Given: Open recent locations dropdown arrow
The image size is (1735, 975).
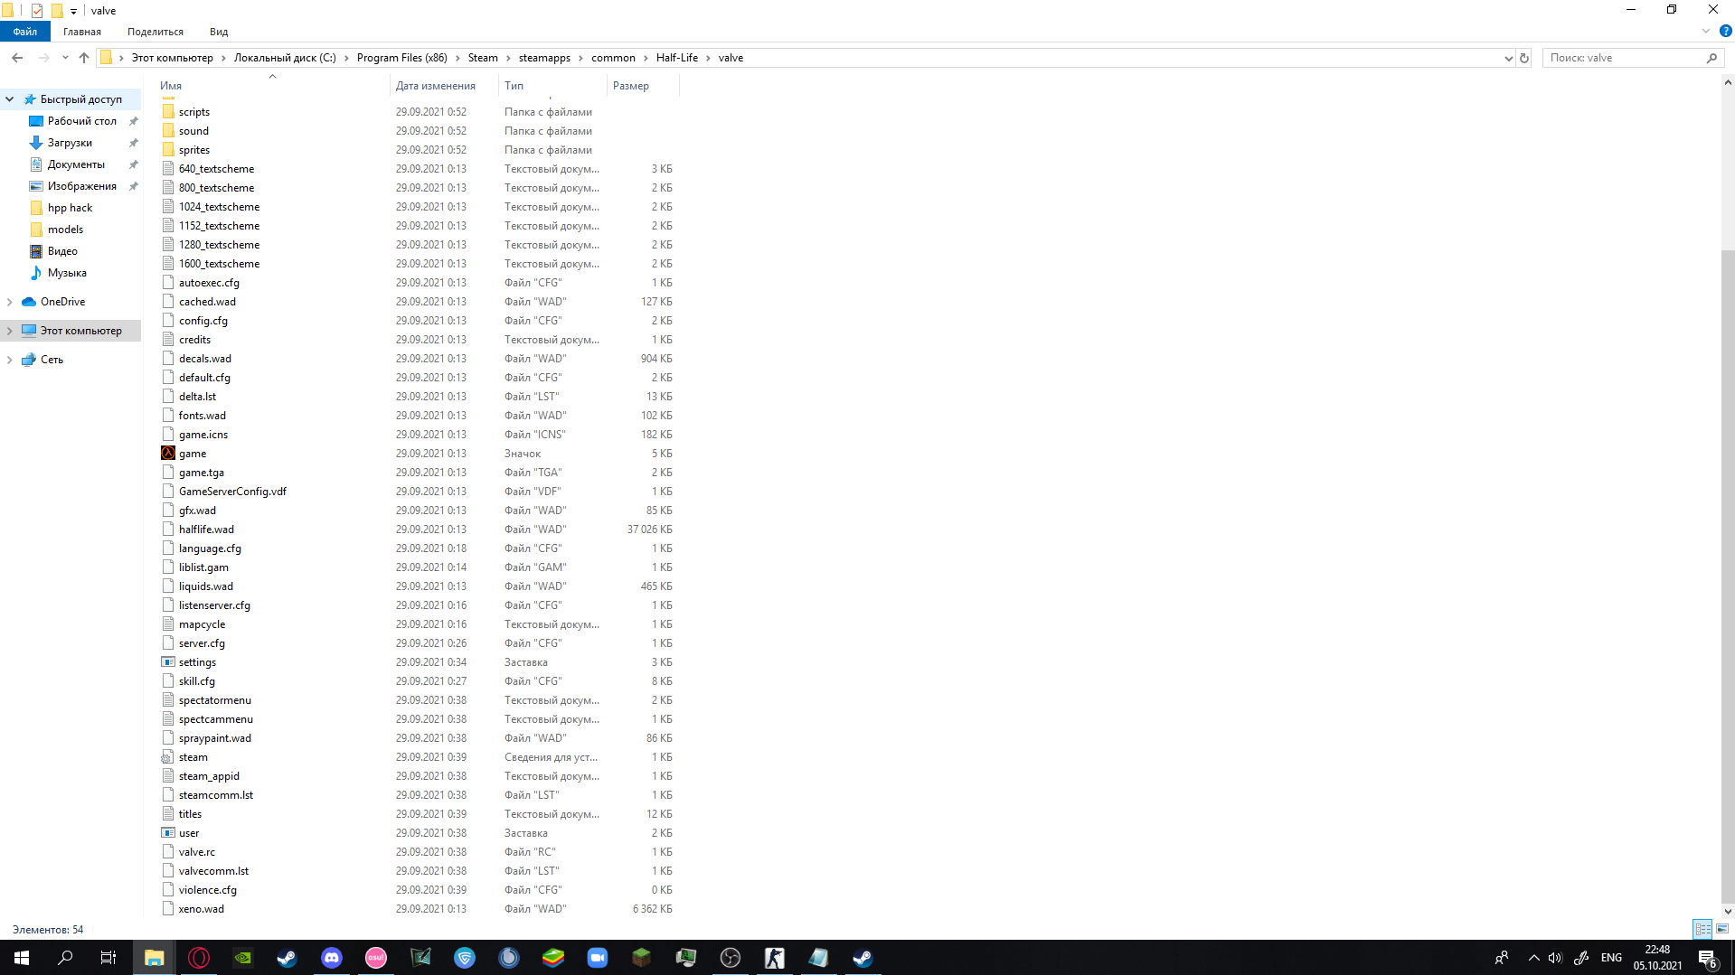Looking at the screenshot, I should click(65, 58).
